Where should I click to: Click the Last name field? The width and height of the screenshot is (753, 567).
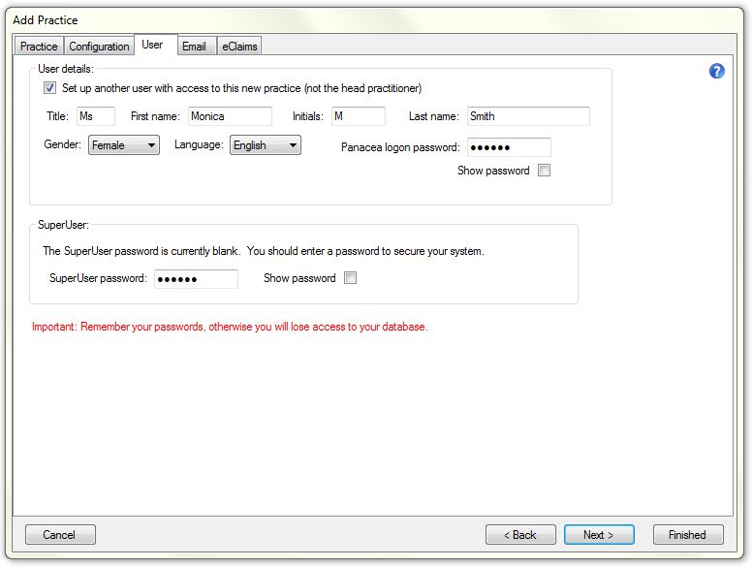point(527,116)
